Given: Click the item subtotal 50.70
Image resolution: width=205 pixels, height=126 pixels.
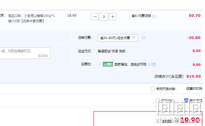Looking at the screenshot, I should [x=194, y=16].
